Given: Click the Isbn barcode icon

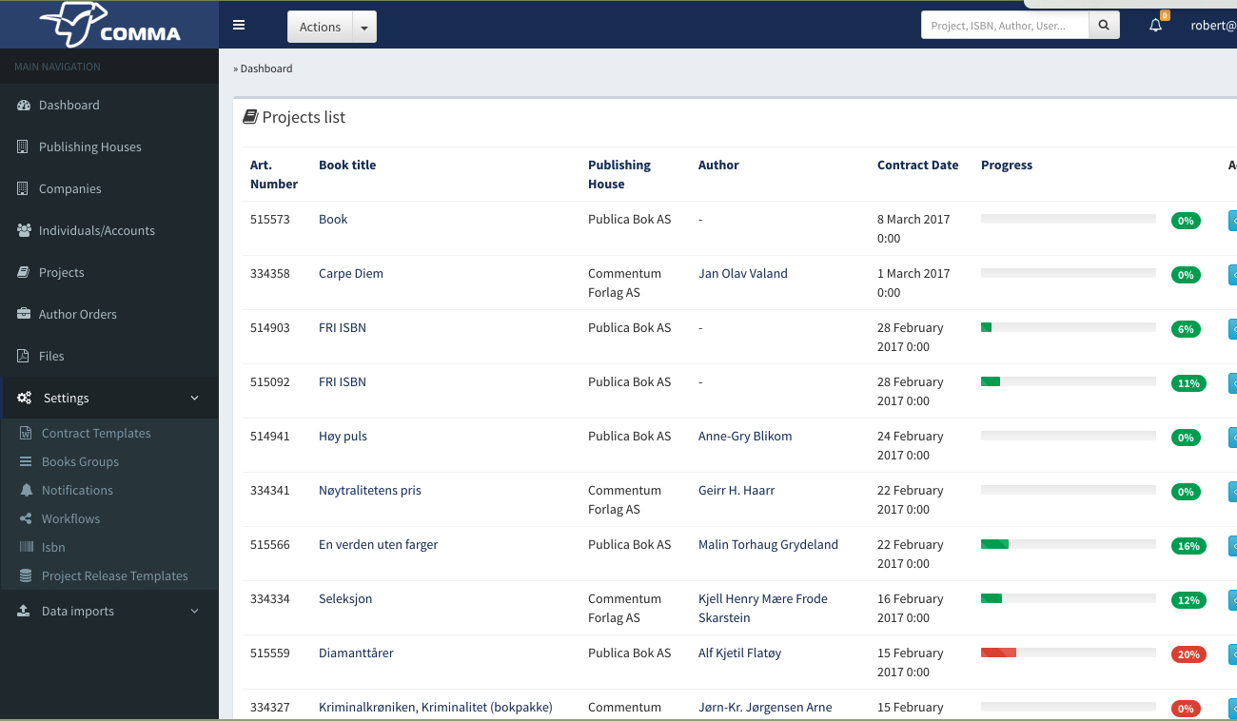Looking at the screenshot, I should [26, 548].
